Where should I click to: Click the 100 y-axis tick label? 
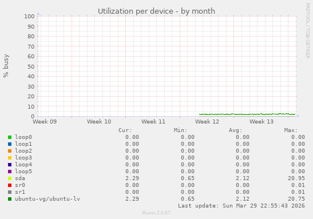(x=29, y=17)
